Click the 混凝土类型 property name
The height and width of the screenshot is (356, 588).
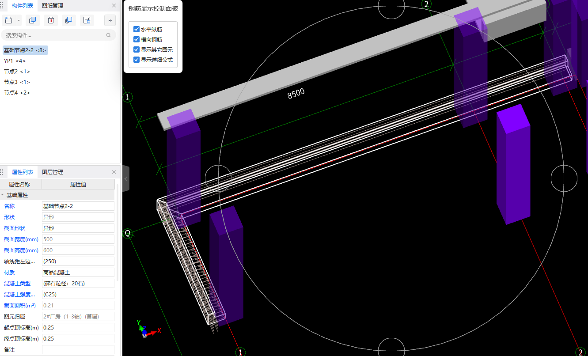[x=17, y=283]
